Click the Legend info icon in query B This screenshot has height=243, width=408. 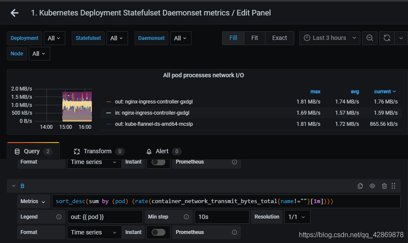(59, 217)
